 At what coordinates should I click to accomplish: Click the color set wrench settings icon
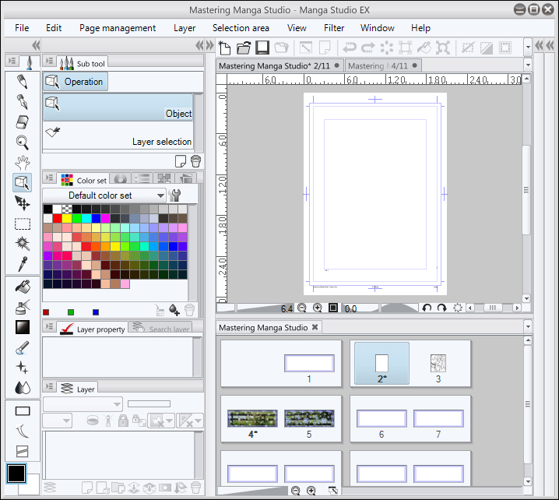pyautogui.click(x=175, y=195)
